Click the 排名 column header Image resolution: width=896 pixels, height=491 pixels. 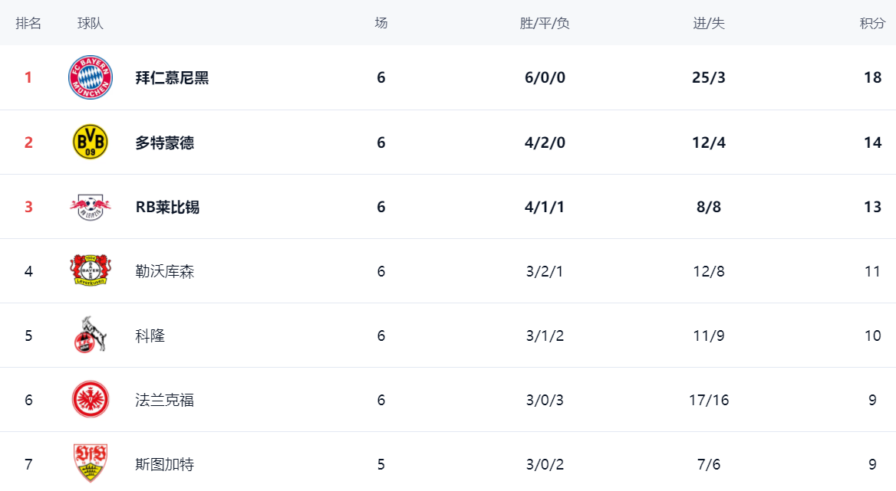click(28, 23)
